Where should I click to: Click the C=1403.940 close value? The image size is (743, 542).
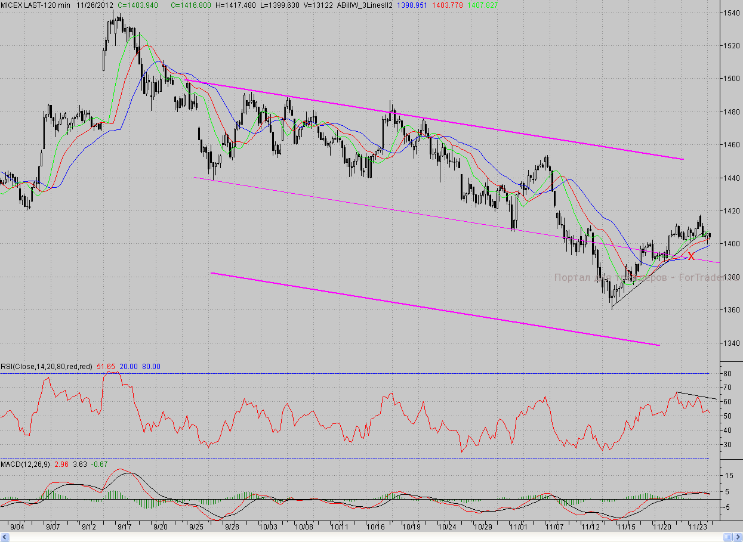(x=138, y=5)
